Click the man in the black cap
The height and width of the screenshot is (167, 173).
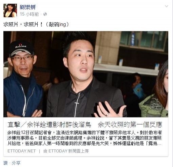23,79
